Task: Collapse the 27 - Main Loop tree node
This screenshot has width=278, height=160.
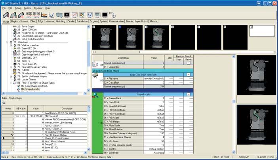Action: 8,42
